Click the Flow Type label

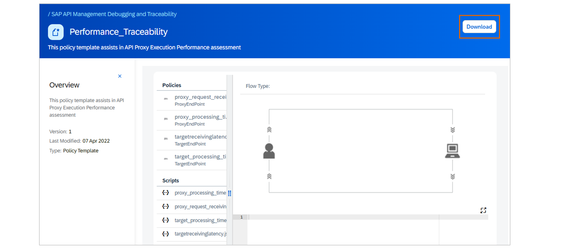click(258, 86)
